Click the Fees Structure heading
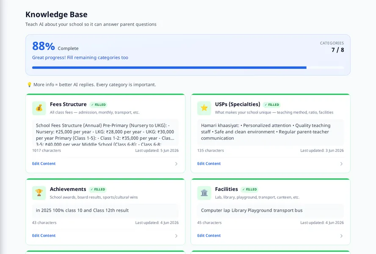 [68, 104]
